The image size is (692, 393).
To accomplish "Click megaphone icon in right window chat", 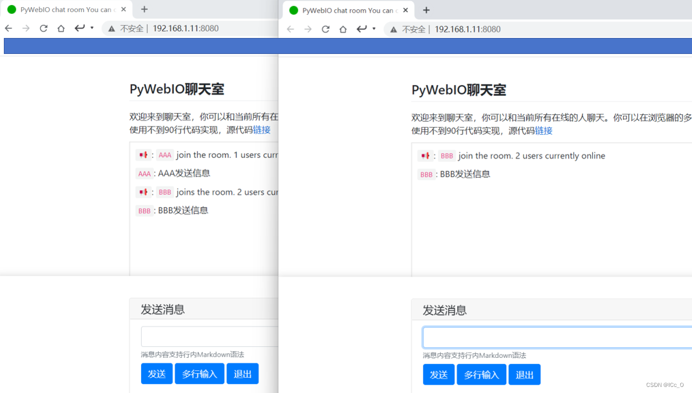I will (425, 156).
